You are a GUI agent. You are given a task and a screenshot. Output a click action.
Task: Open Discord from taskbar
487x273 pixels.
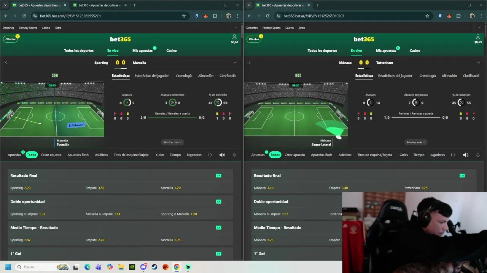point(143,267)
